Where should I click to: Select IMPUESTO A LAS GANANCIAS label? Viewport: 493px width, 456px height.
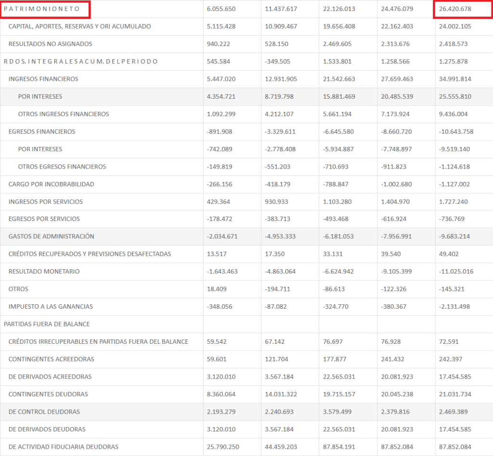51,307
